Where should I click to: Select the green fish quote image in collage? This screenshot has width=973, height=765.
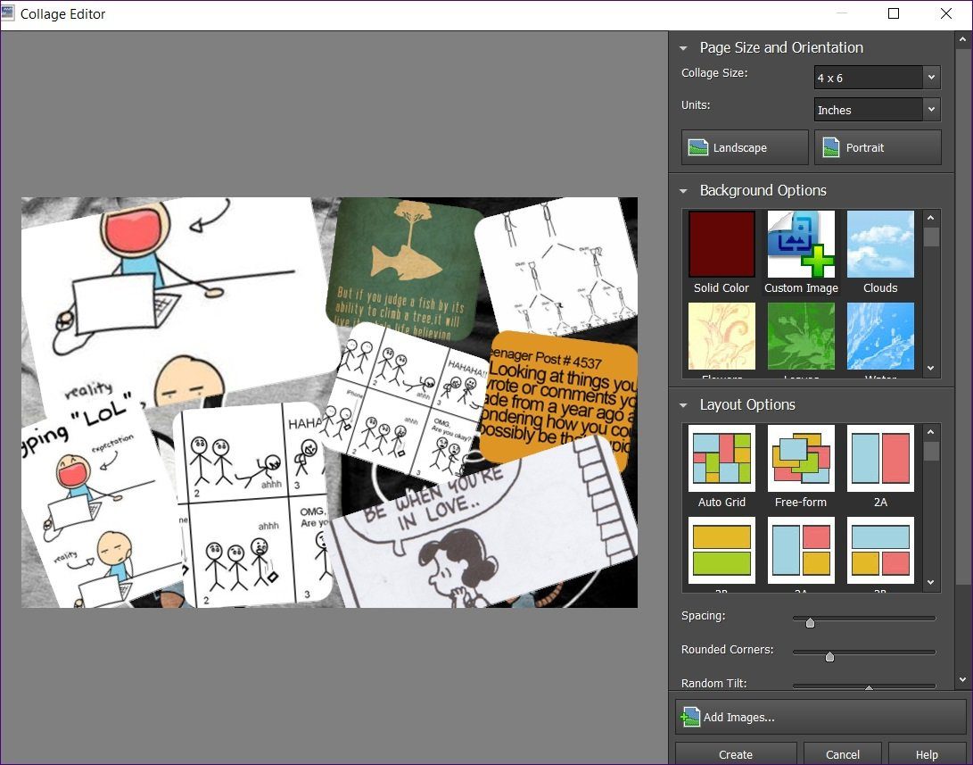pos(405,267)
